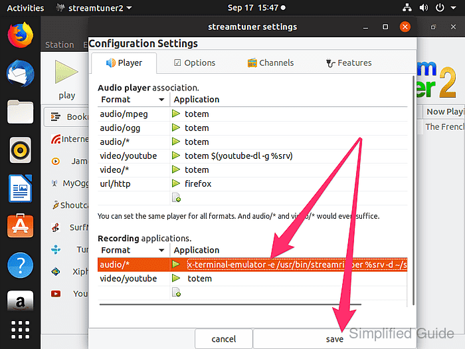The width and height of the screenshot is (465, 349).
Task: Open the network status tray icon
Action: click(x=407, y=8)
